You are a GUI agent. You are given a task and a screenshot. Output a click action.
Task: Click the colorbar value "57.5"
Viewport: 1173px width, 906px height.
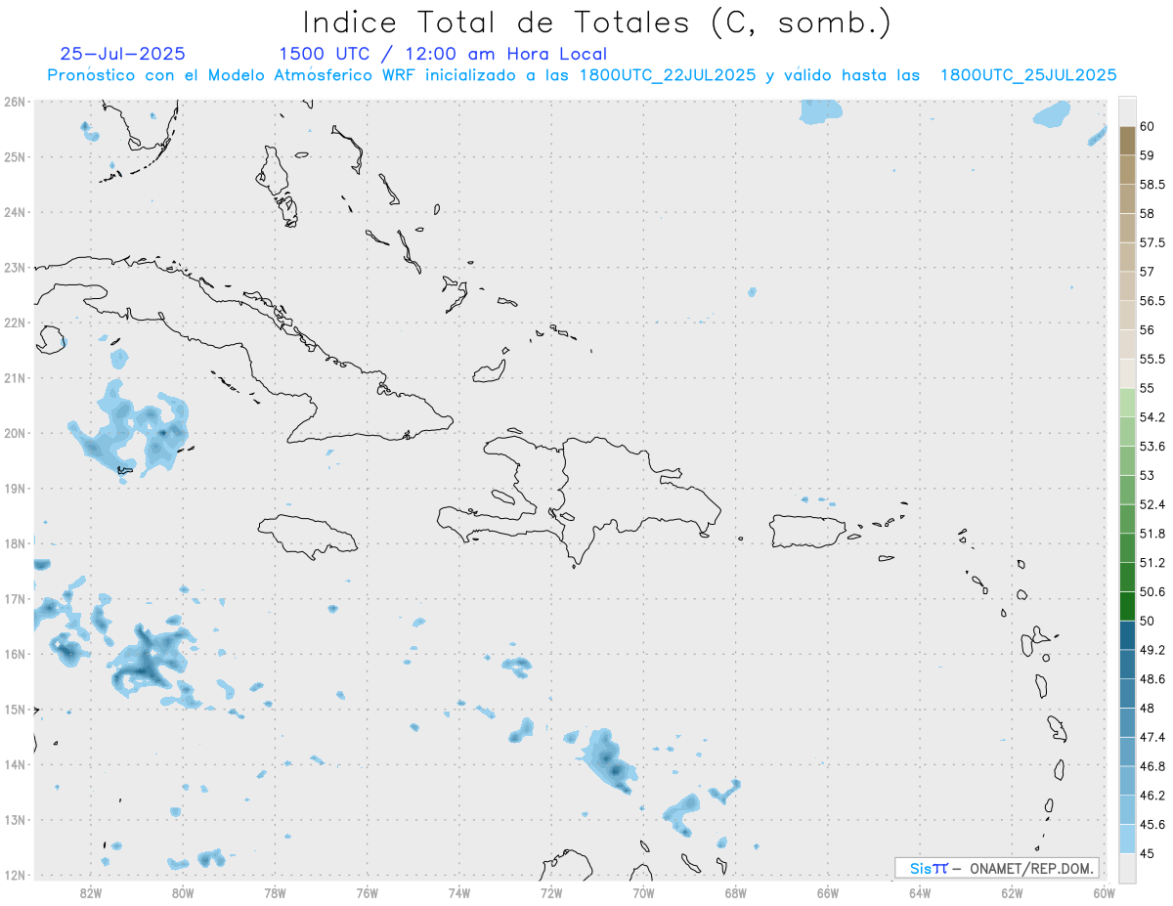click(1151, 242)
